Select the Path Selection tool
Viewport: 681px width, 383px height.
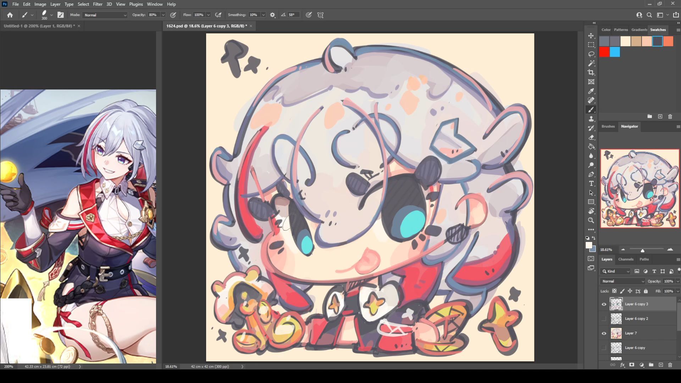(591, 193)
